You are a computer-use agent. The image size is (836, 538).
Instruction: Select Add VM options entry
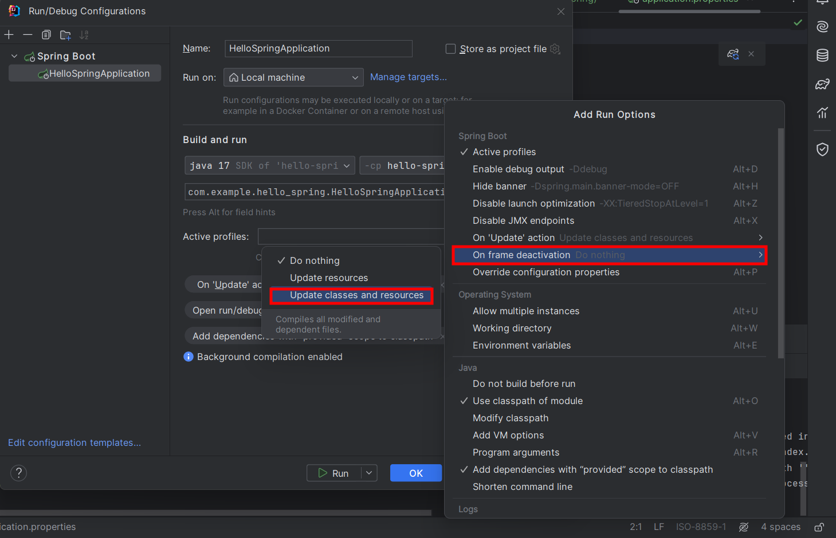point(610,435)
